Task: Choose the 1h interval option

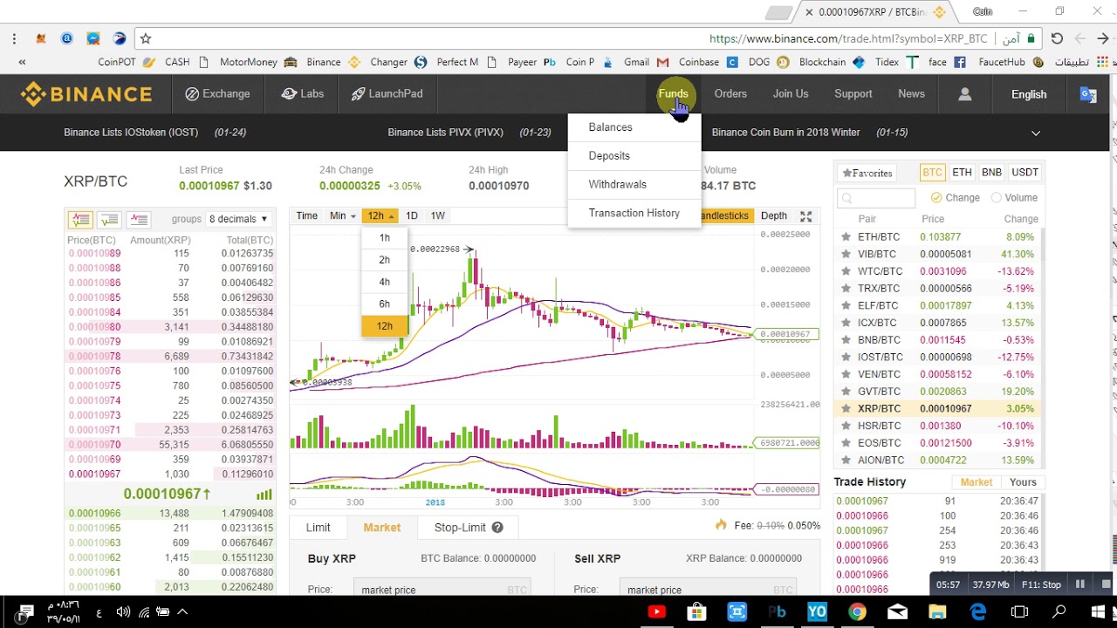Action: click(x=385, y=238)
